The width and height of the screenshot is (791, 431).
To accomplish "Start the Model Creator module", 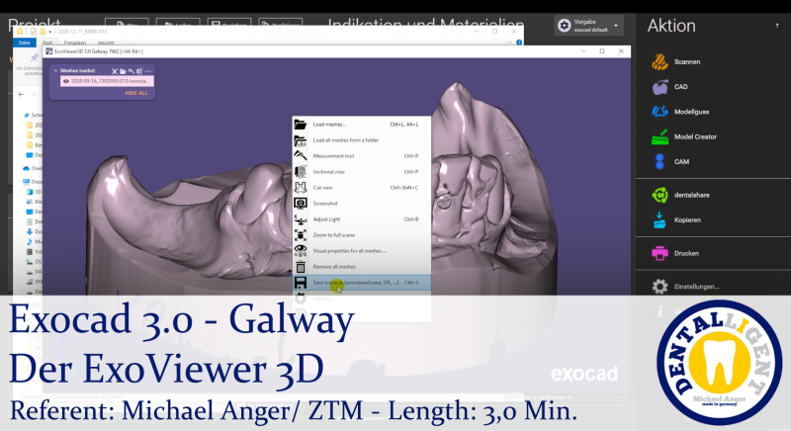I will click(684, 136).
